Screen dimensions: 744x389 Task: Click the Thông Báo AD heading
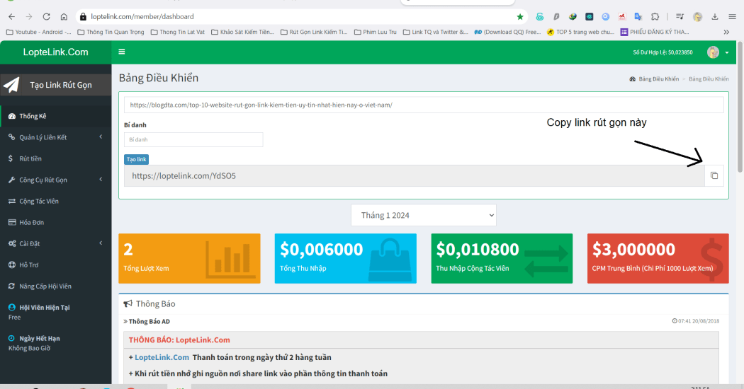(x=149, y=321)
